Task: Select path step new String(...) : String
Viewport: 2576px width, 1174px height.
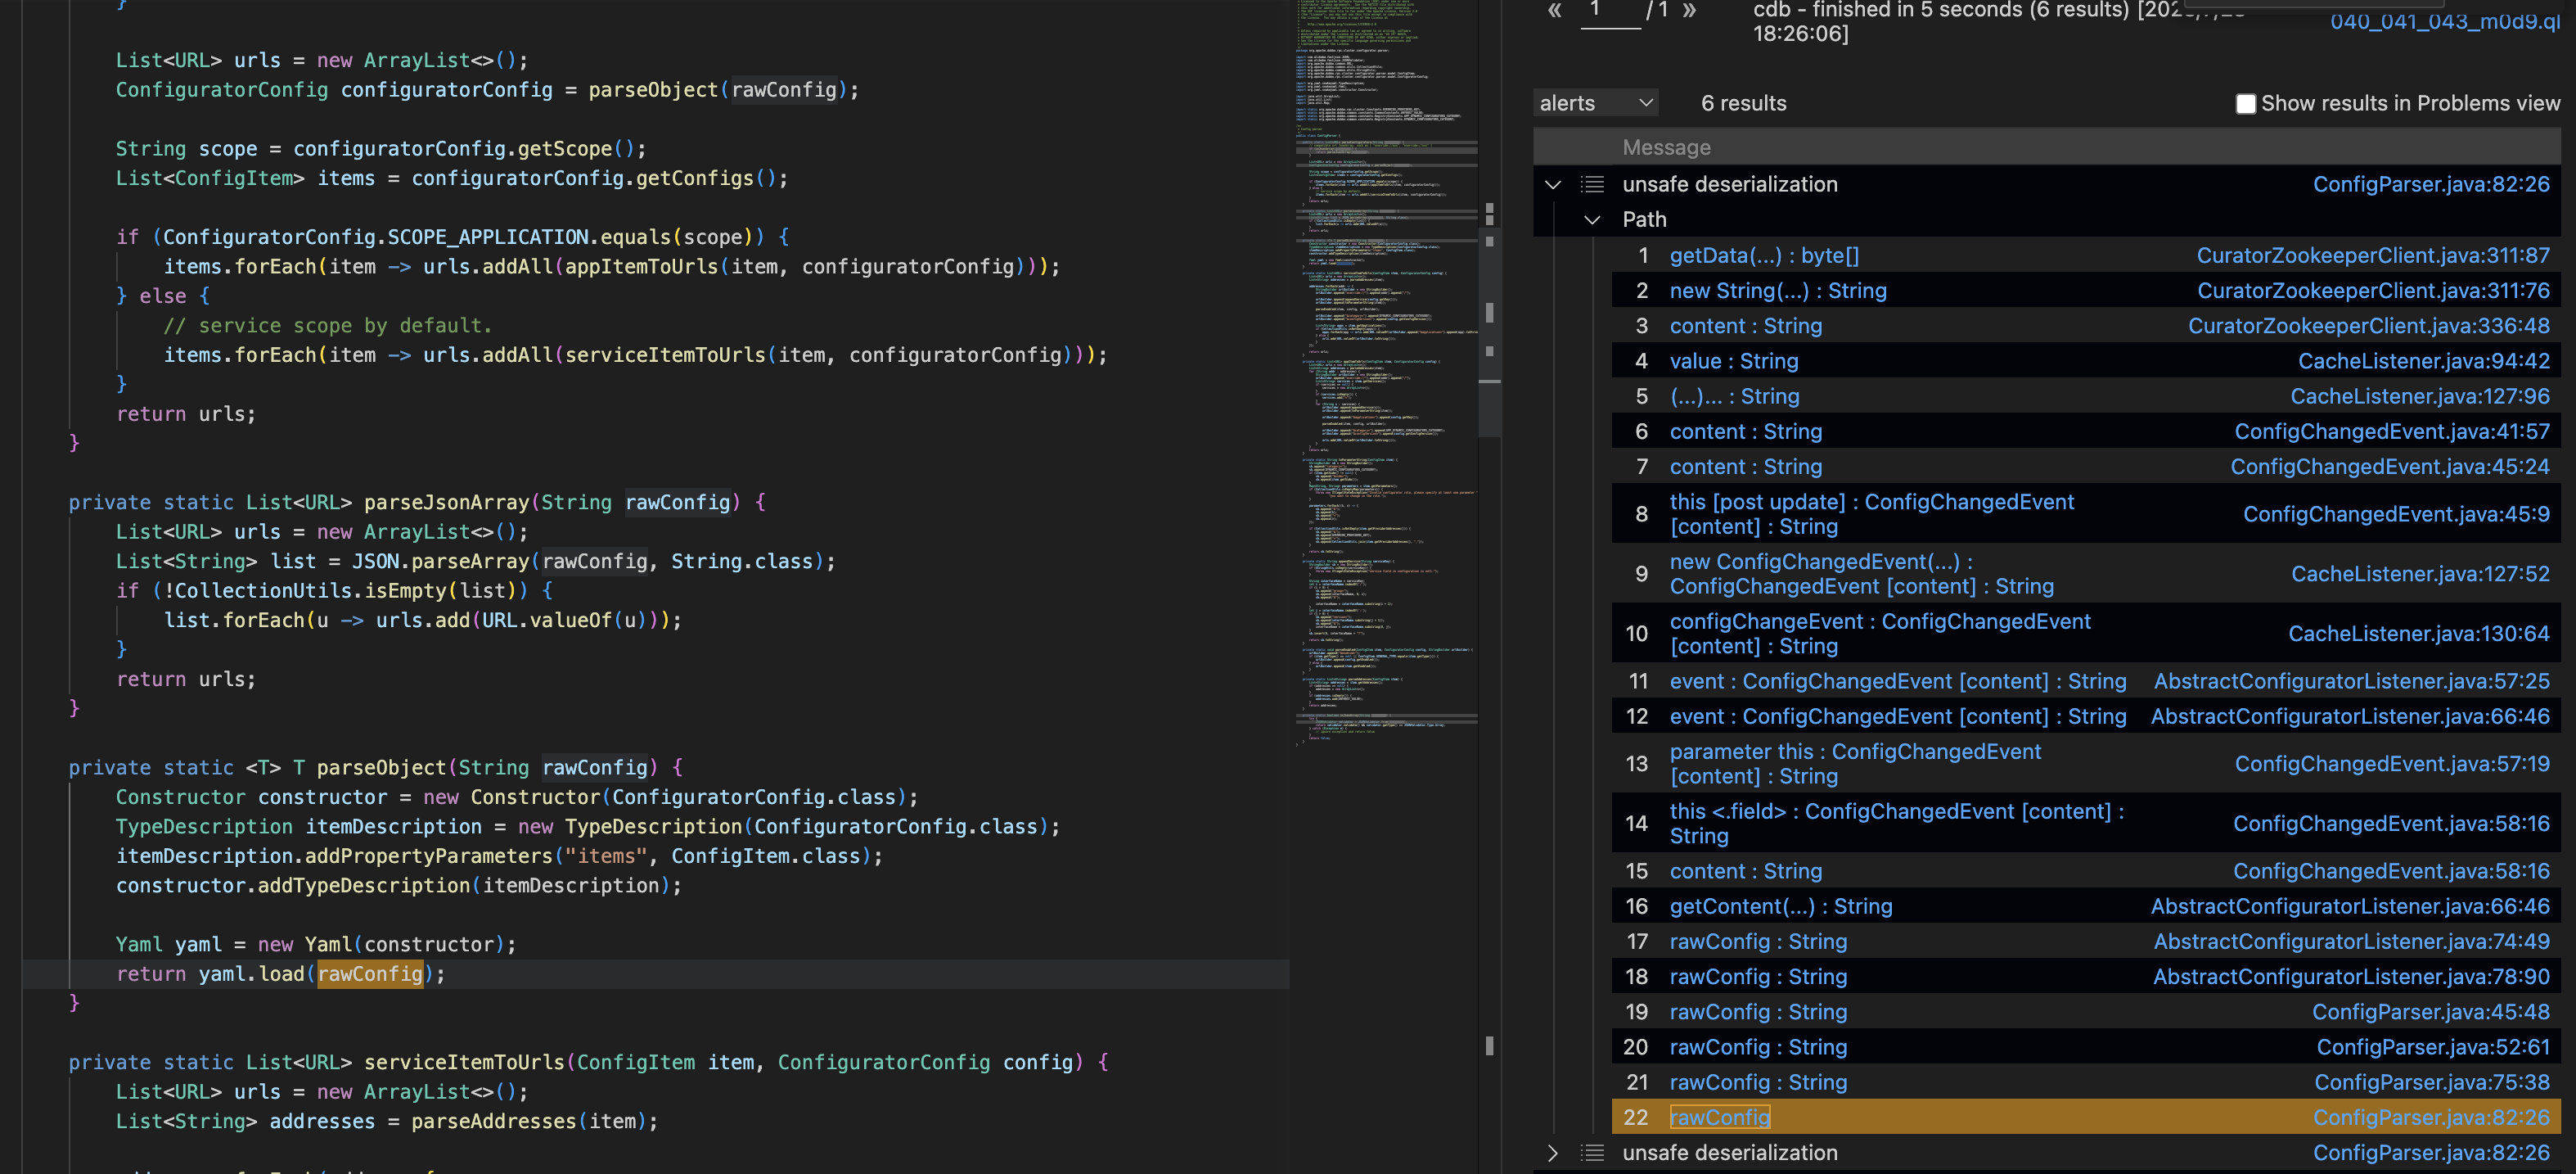Action: [1778, 291]
